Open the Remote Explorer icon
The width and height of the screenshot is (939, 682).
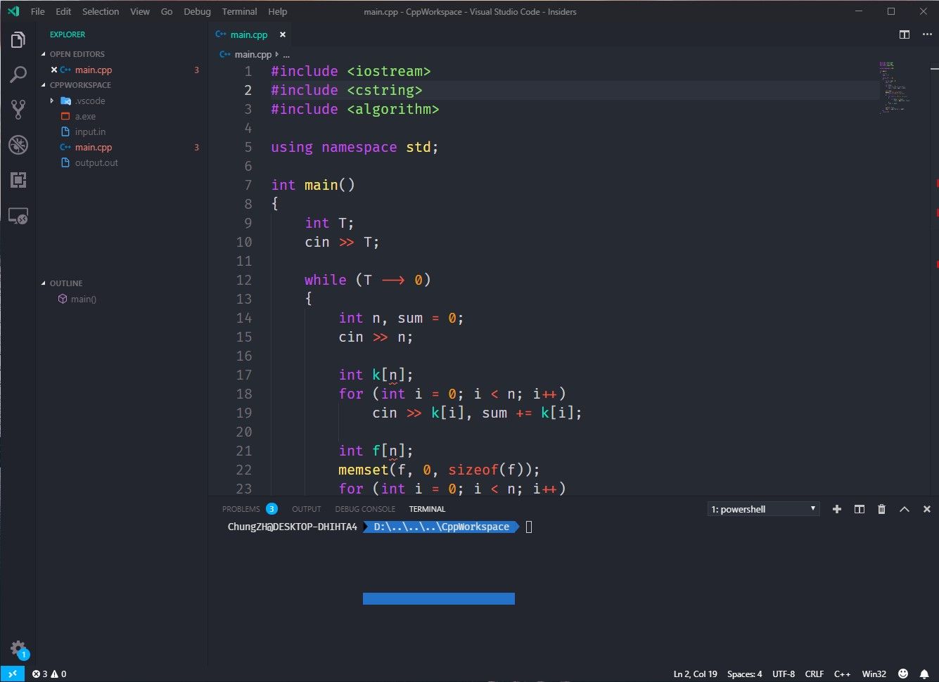(18, 216)
